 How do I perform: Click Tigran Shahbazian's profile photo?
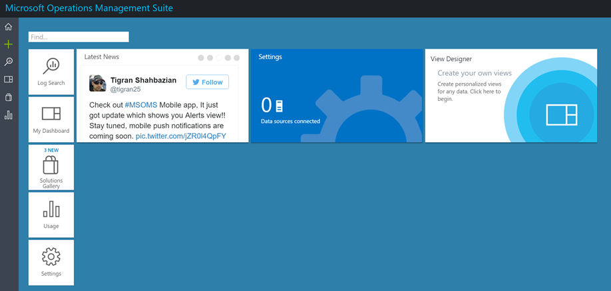pyautogui.click(x=97, y=83)
